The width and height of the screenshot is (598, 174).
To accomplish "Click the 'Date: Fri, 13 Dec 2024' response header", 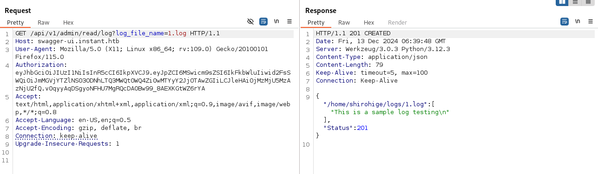I will 381,41.
